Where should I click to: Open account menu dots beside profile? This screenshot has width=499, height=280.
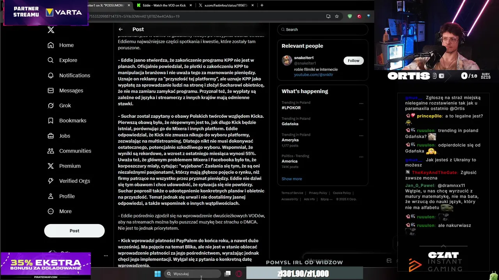[106, 255]
